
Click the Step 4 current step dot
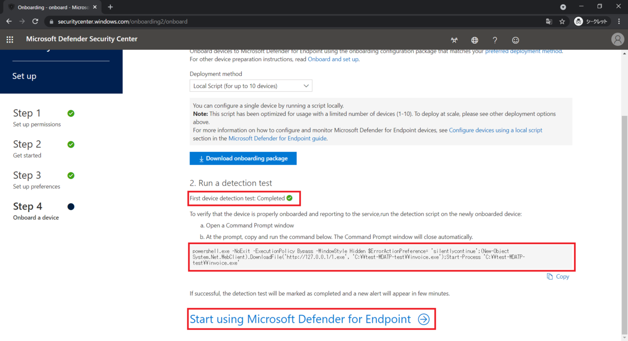[x=71, y=206]
